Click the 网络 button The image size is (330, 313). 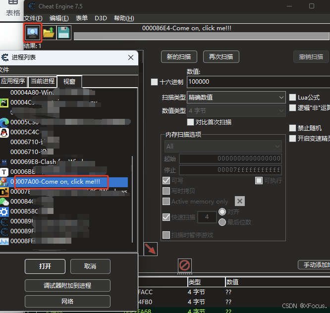point(67,302)
